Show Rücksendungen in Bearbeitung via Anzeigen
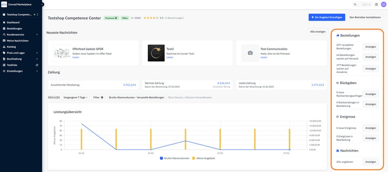The width and height of the screenshot is (388, 172). click(x=370, y=104)
